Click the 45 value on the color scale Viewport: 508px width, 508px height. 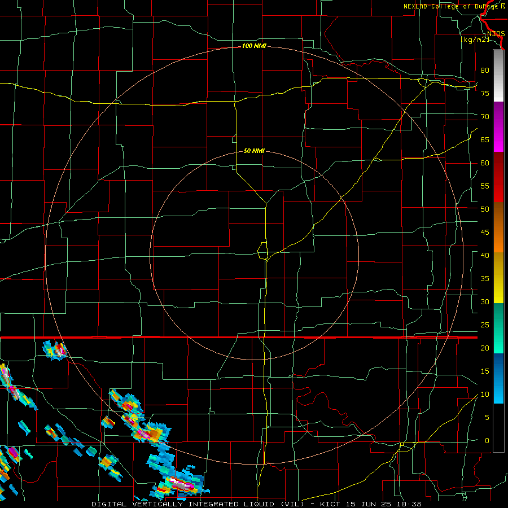click(485, 233)
